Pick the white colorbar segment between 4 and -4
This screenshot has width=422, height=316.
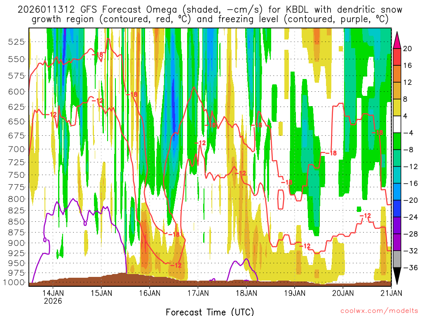pos(397,124)
